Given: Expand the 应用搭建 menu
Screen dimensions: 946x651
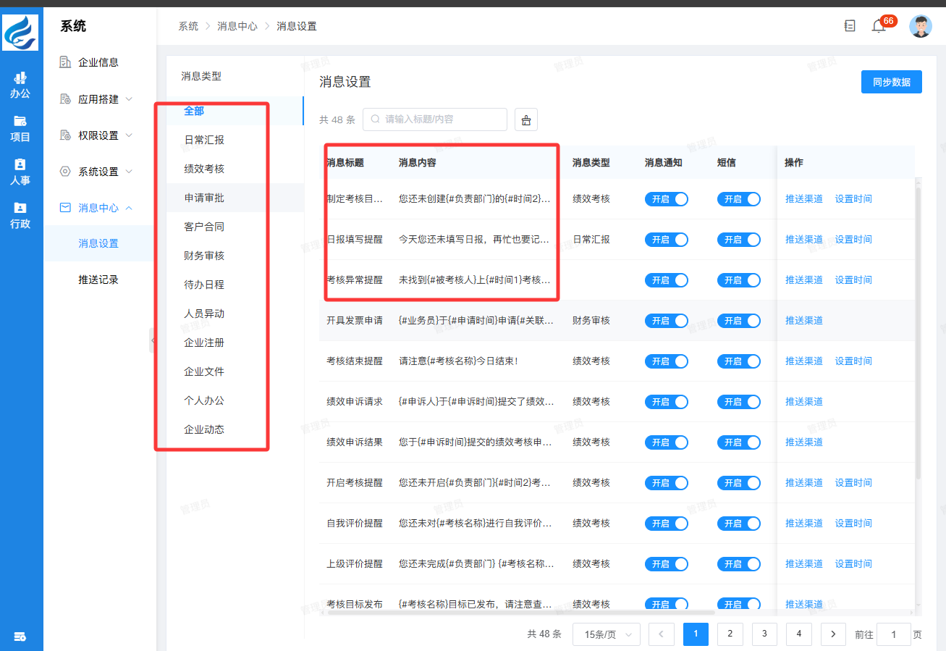Looking at the screenshot, I should click(98, 99).
